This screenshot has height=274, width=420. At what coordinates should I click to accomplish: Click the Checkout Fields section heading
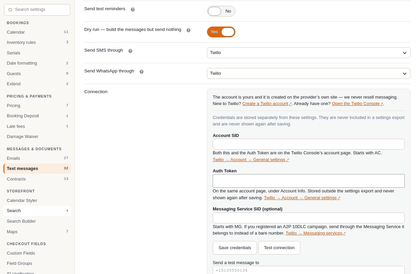click(x=27, y=244)
